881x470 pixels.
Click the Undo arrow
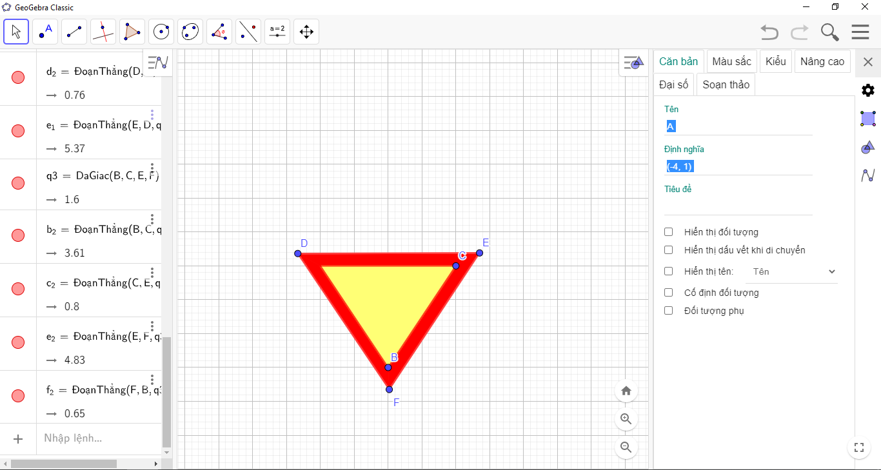point(769,32)
